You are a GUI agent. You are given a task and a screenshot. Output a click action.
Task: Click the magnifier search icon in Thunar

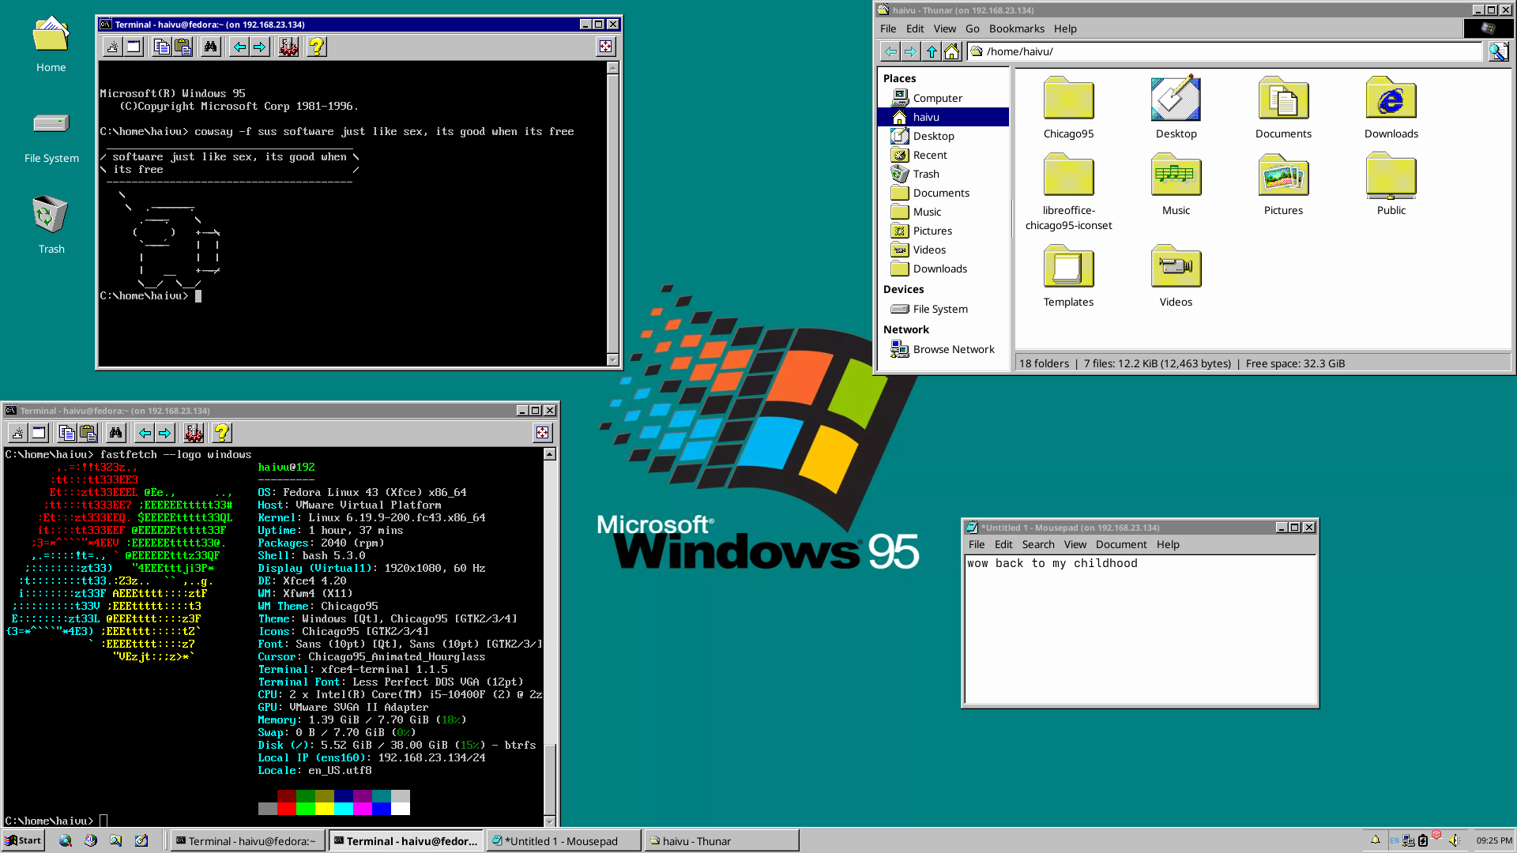click(1499, 51)
